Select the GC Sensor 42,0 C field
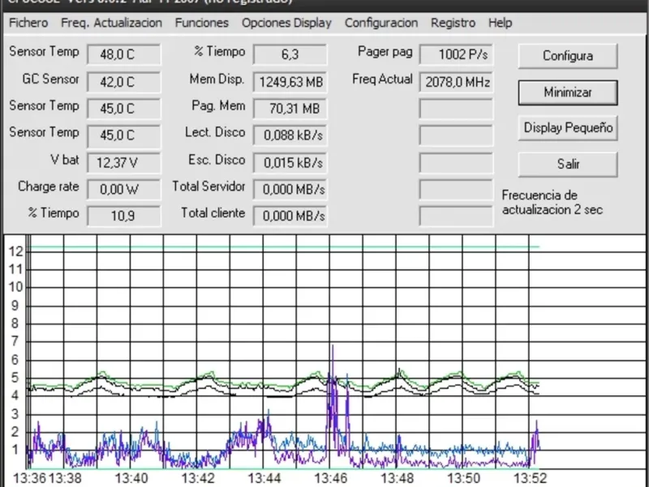 [124, 82]
